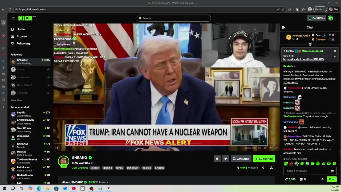Open Edge Update more-options menu
The width and height of the screenshot is (341, 192).
click(x=320, y=9)
